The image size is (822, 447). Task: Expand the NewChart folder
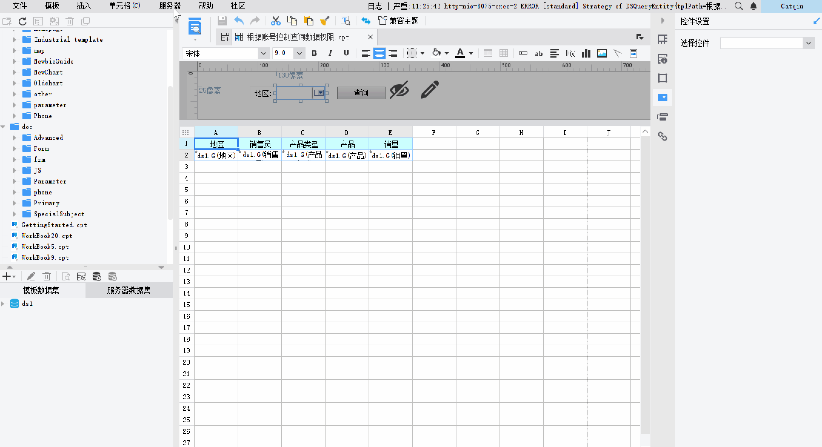coord(15,72)
